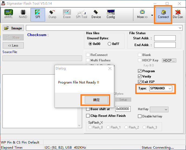Open the SPI Tool icon
Image resolution: width=186 pixels, height=150 pixels.
81,14
